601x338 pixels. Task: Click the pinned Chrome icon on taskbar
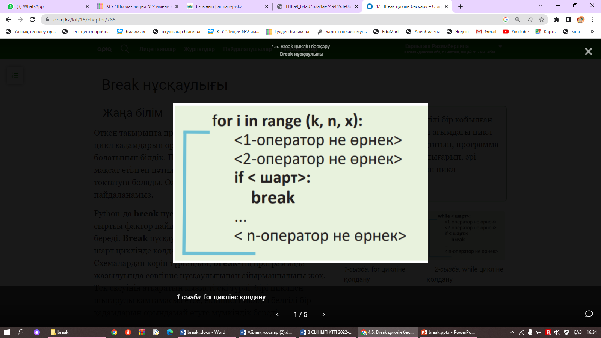(x=114, y=332)
